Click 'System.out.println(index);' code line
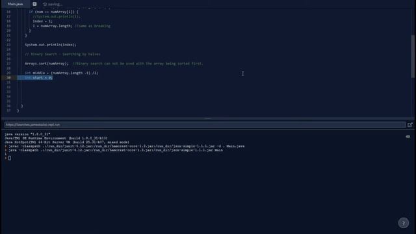 click(x=51, y=45)
